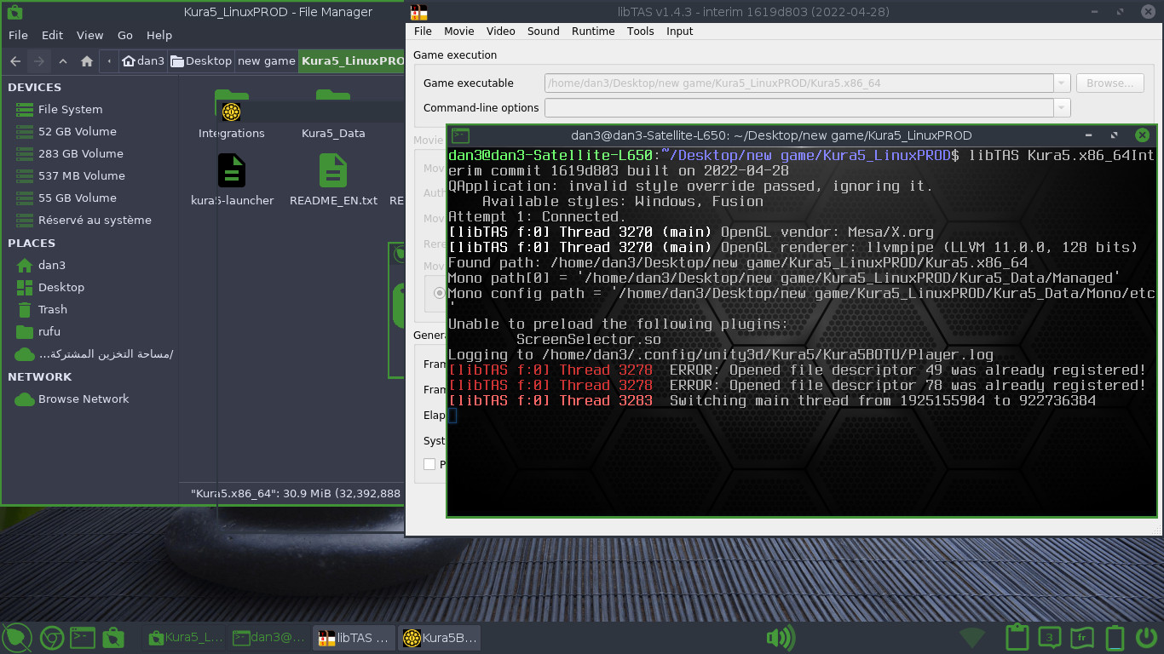Open Help menu in File Manager
Viewport: 1164px width, 654px height.
click(159, 36)
